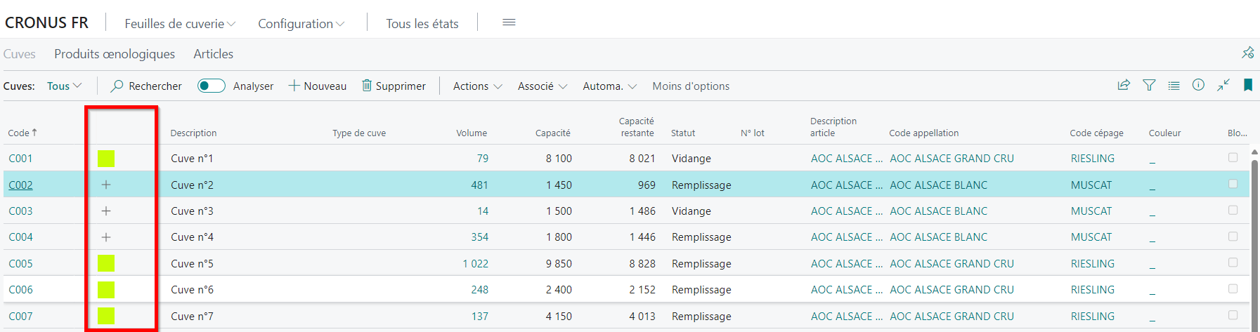Open the information FactBox icon
1260x332 pixels.
(1198, 85)
